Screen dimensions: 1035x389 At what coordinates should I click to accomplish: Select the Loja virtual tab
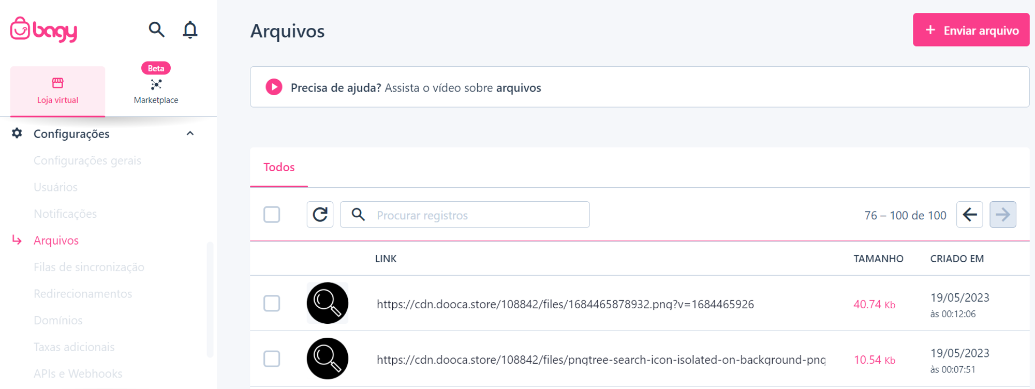click(x=57, y=91)
